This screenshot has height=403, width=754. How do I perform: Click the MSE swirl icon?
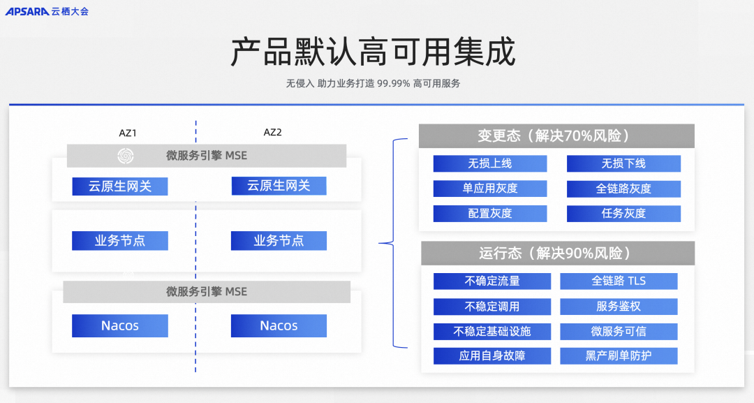[126, 156]
